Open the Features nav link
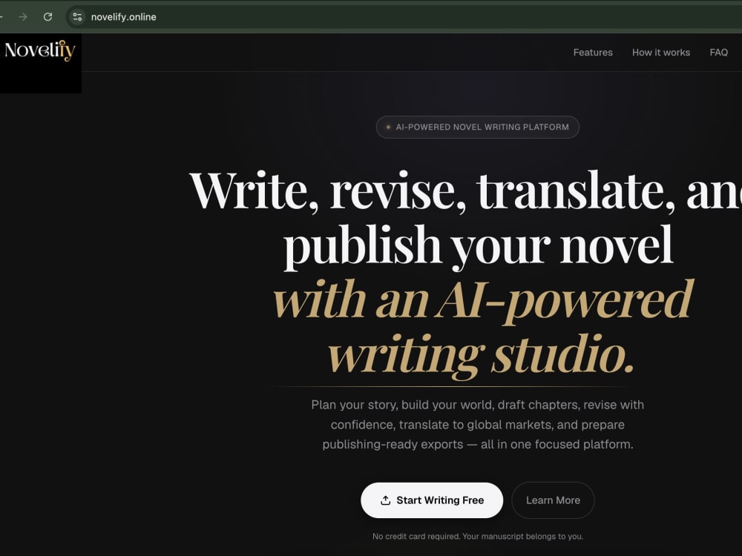 [593, 53]
